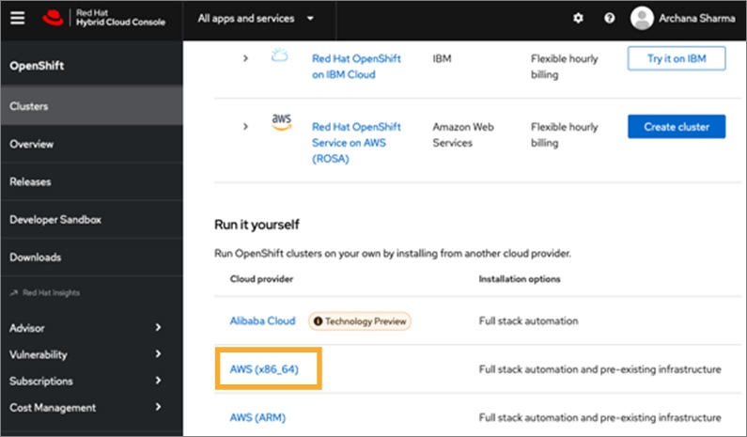Click the AWS logo icon
Screen dimensions: 747x437
click(281, 122)
